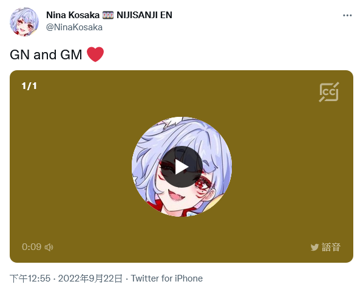Click the GN and GM tweet text
Screen dimensions: 363x293
coord(46,54)
